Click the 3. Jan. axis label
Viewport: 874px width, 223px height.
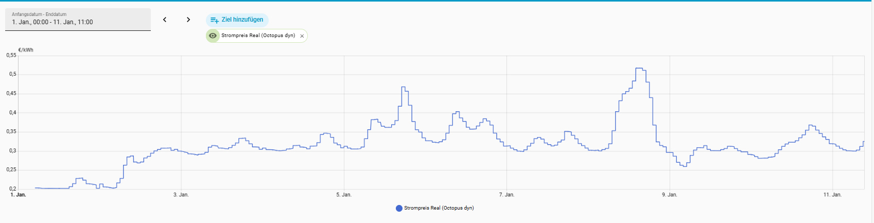181,195
